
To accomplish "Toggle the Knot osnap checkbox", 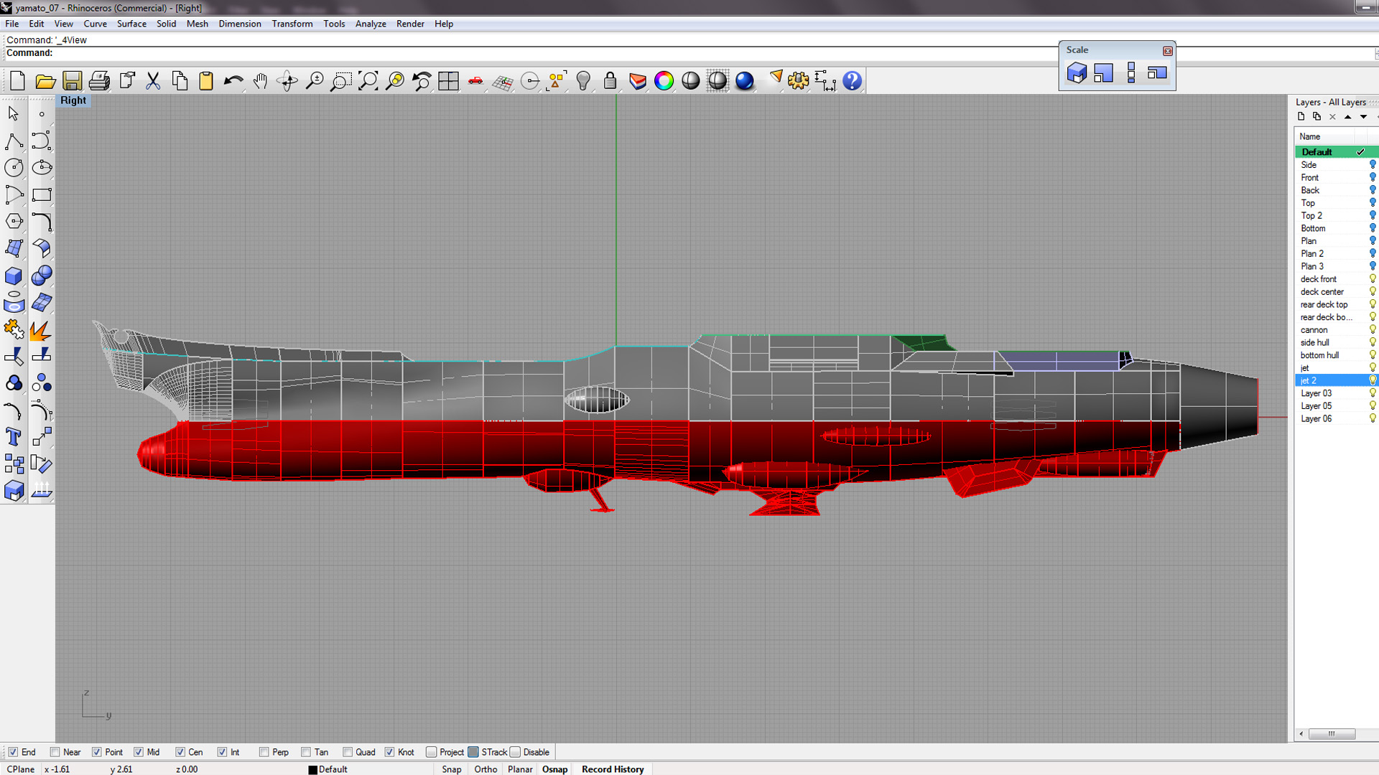I will coord(389,752).
